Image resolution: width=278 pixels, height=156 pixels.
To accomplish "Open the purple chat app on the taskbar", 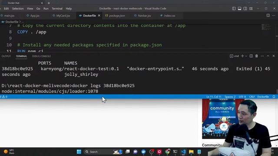I will (x=136, y=152).
